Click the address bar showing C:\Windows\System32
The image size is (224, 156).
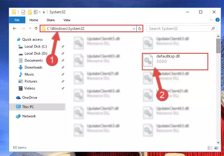[88, 28]
